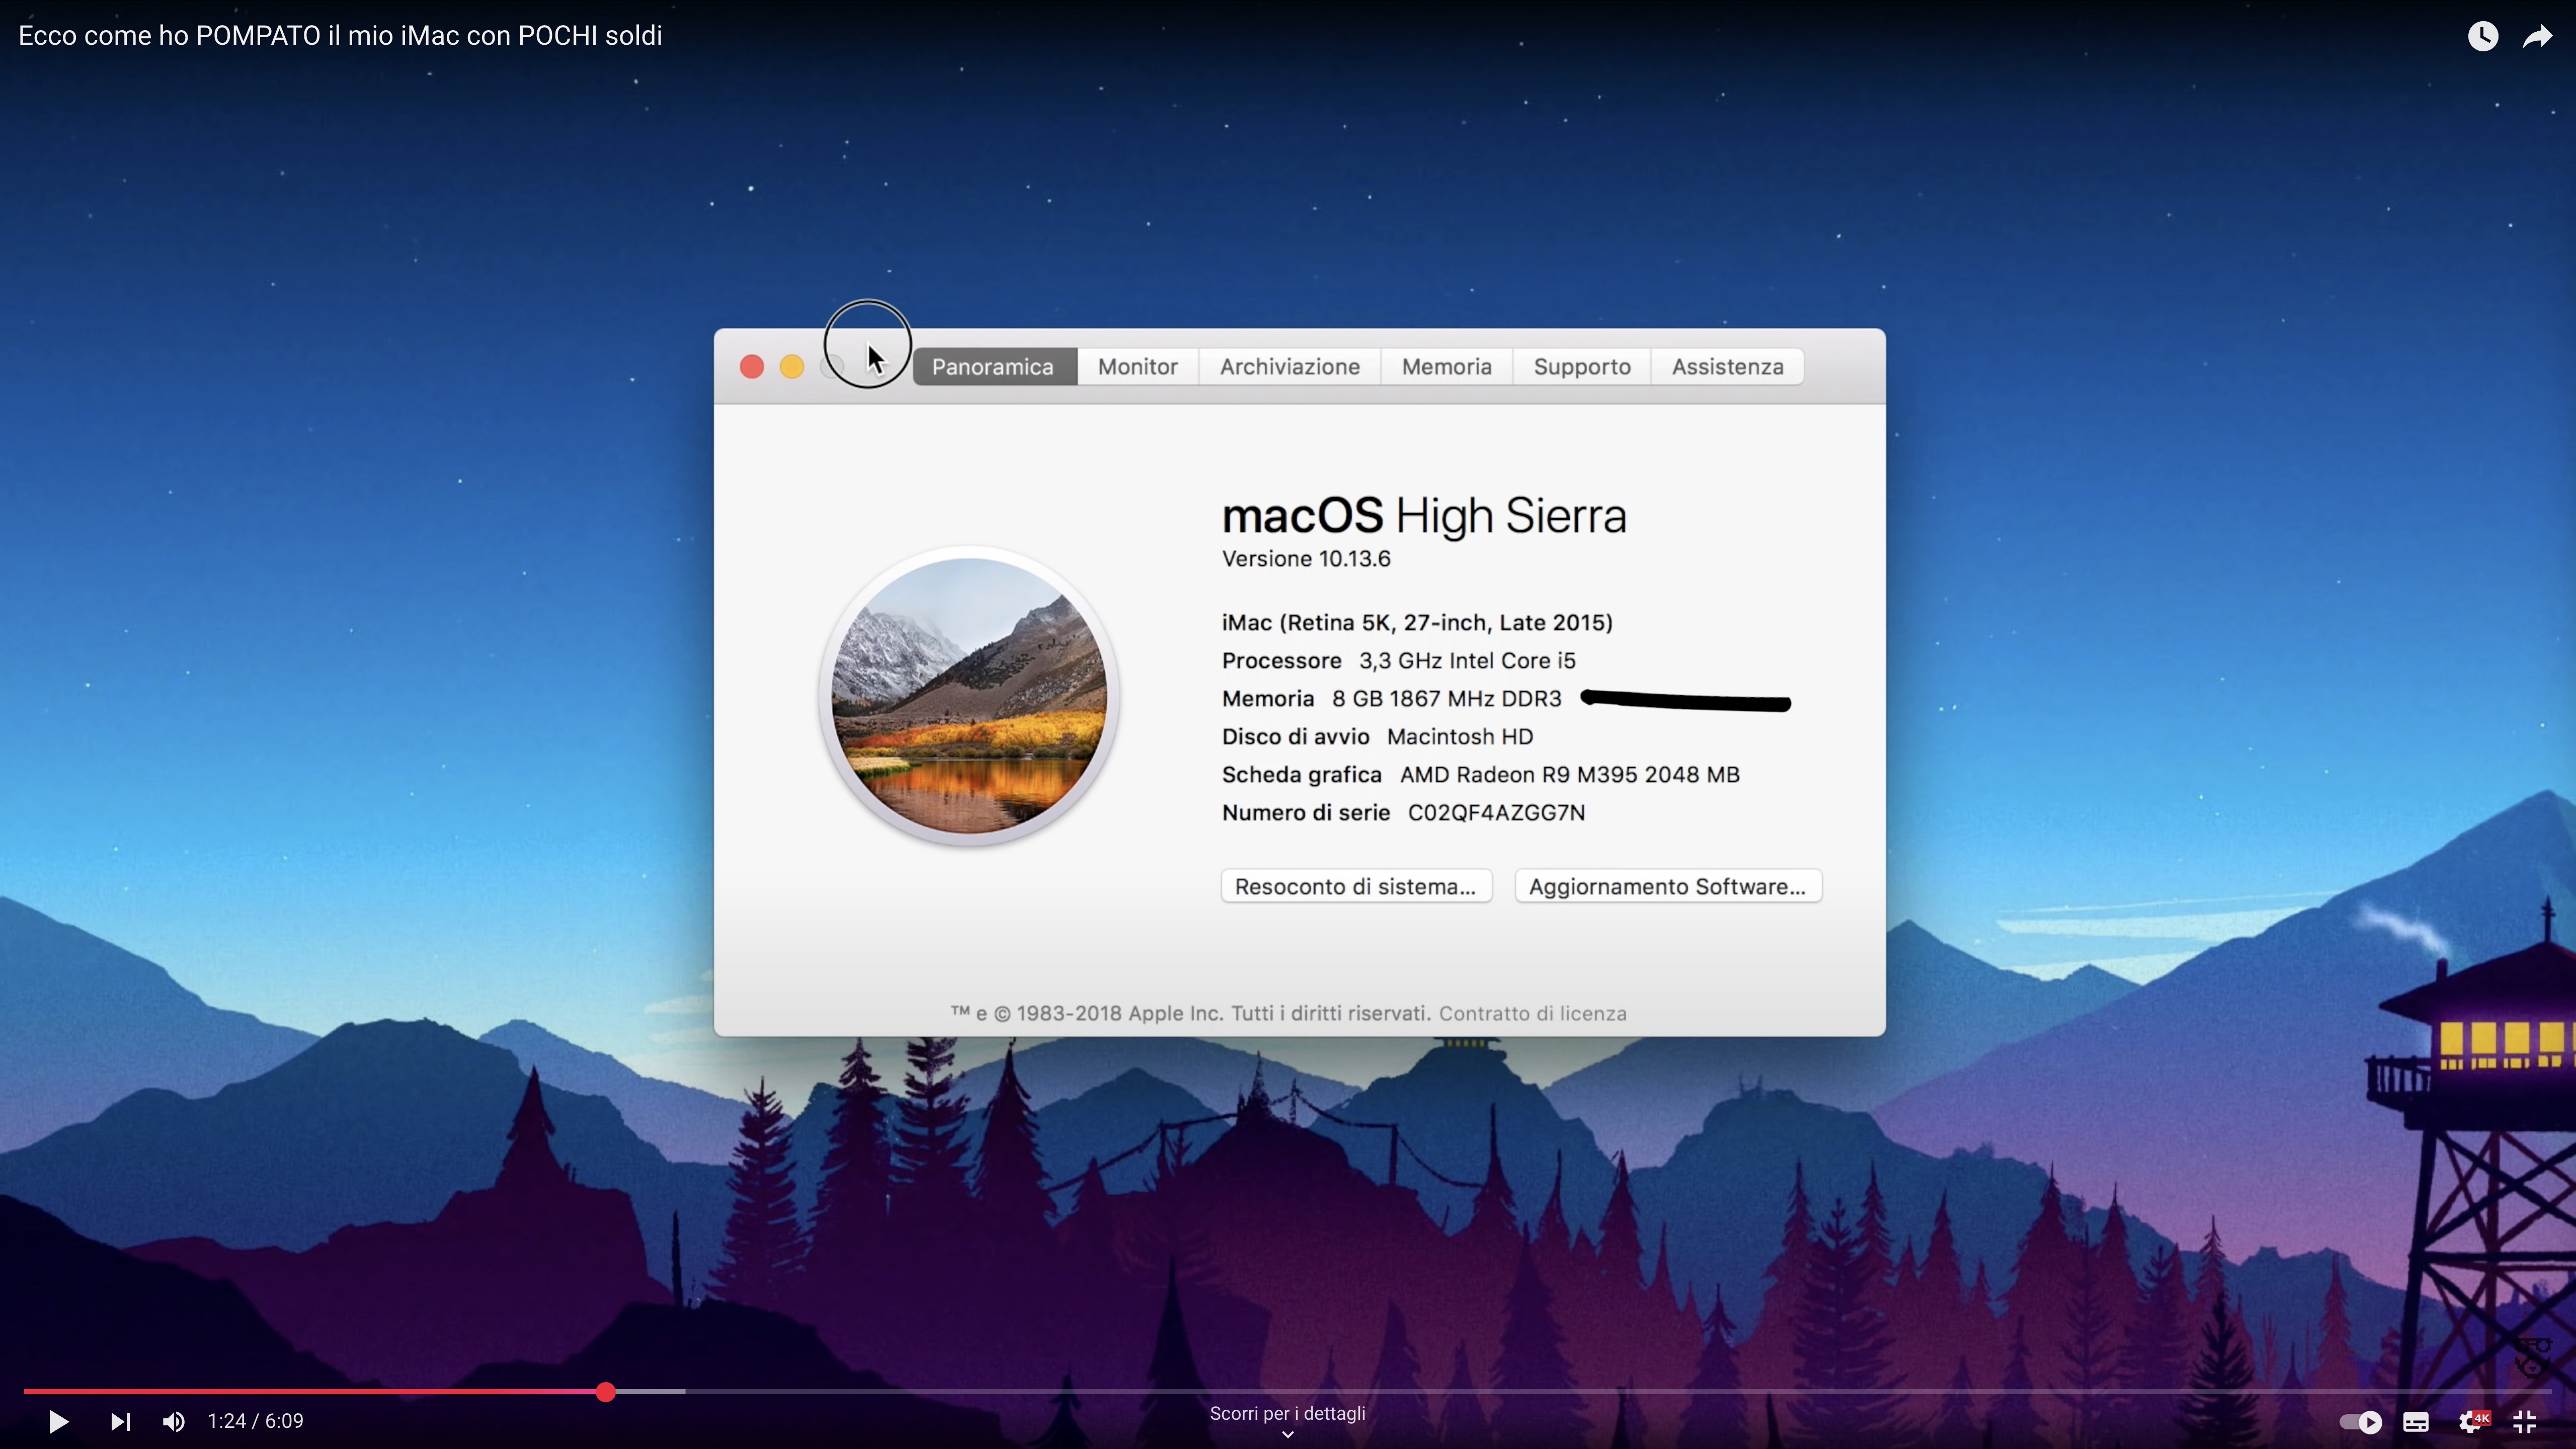Switch to the Memoria tab
Viewport: 2576px width, 1449px height.
point(1447,367)
